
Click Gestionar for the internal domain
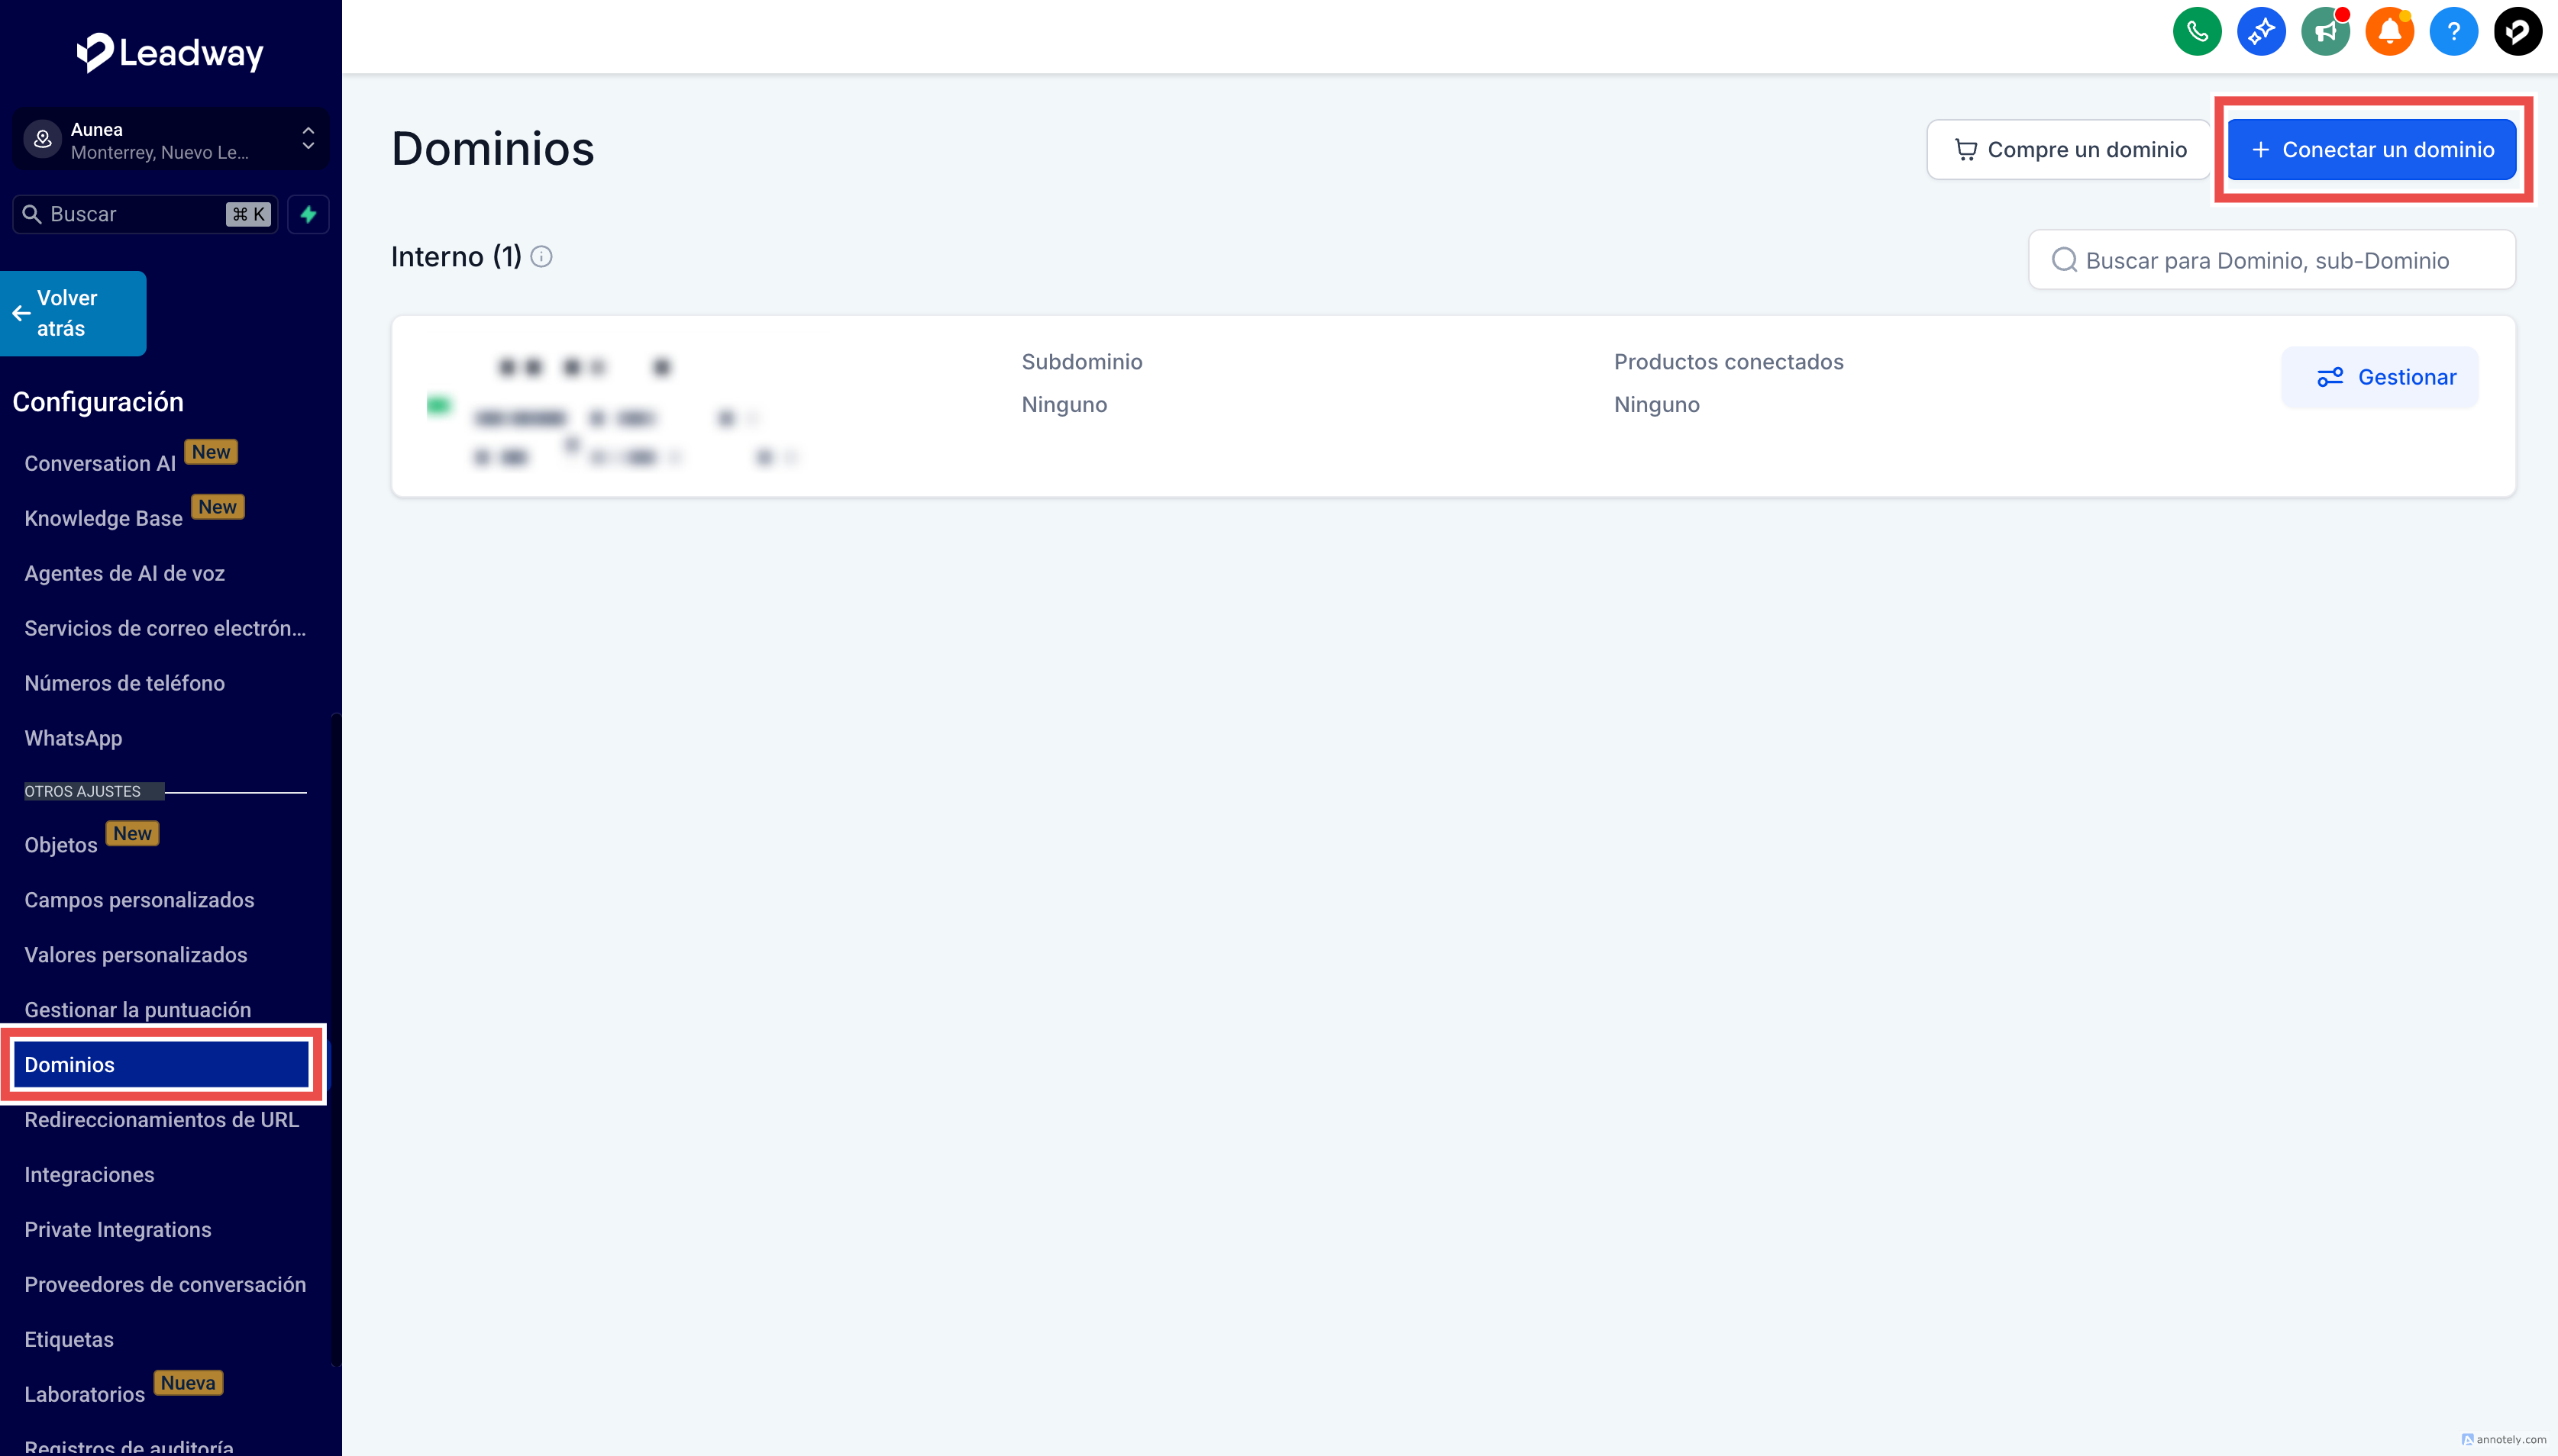[2379, 377]
